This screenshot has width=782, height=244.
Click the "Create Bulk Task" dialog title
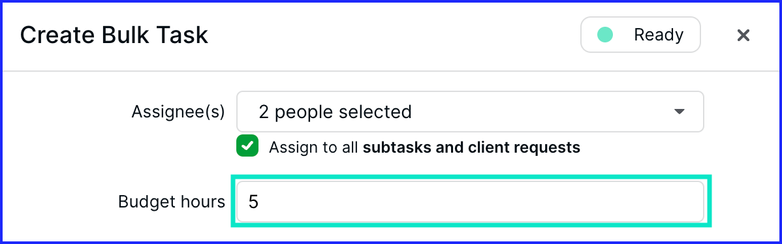[114, 35]
